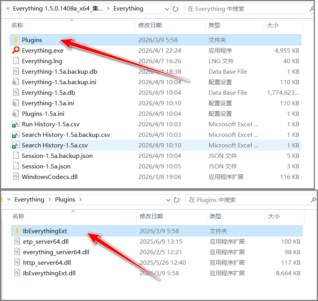
Task: Click the IbEverythingExt.dll file icon
Action: 17,273
